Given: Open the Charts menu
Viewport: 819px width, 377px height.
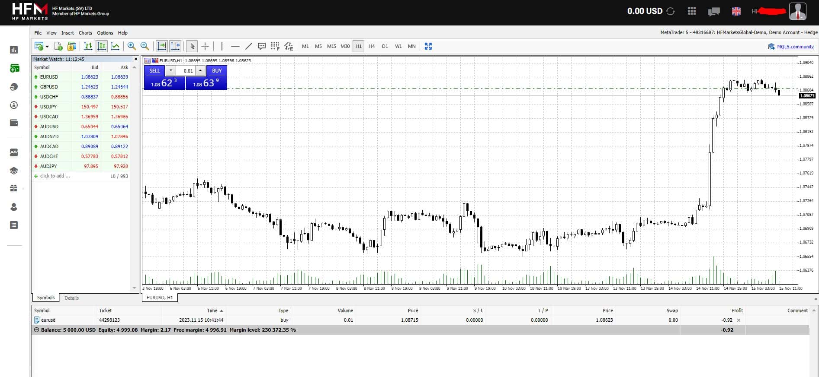Looking at the screenshot, I should click(x=85, y=33).
